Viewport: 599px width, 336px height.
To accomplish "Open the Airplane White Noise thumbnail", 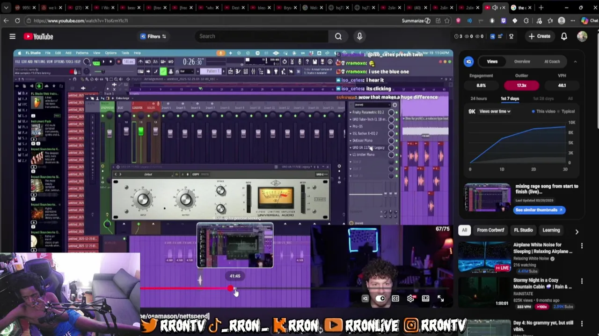I will pos(484,257).
